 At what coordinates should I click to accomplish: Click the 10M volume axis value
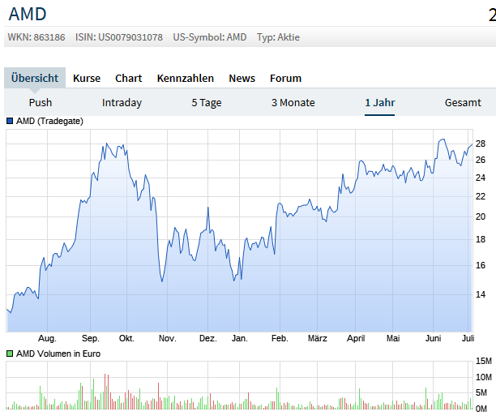pos(484,377)
